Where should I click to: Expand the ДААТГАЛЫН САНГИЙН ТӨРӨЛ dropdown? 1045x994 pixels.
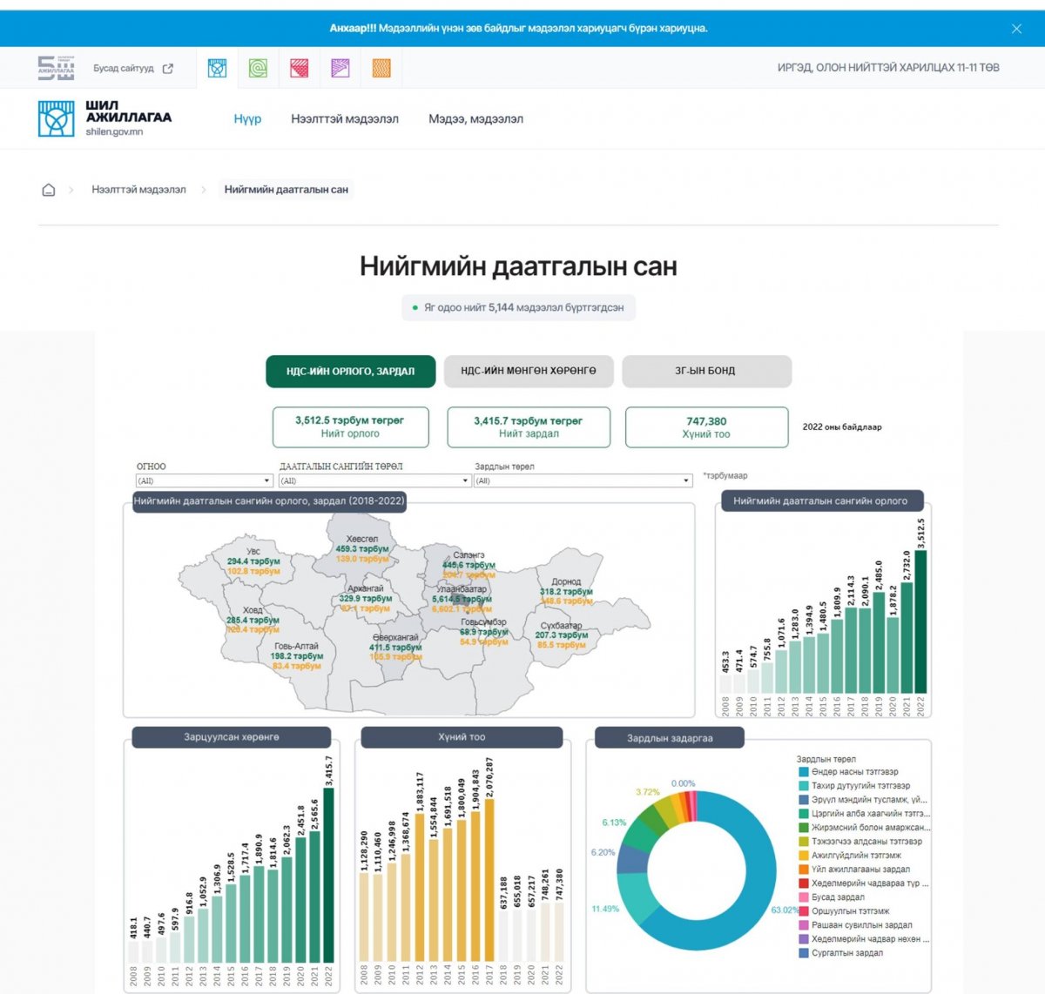click(374, 480)
